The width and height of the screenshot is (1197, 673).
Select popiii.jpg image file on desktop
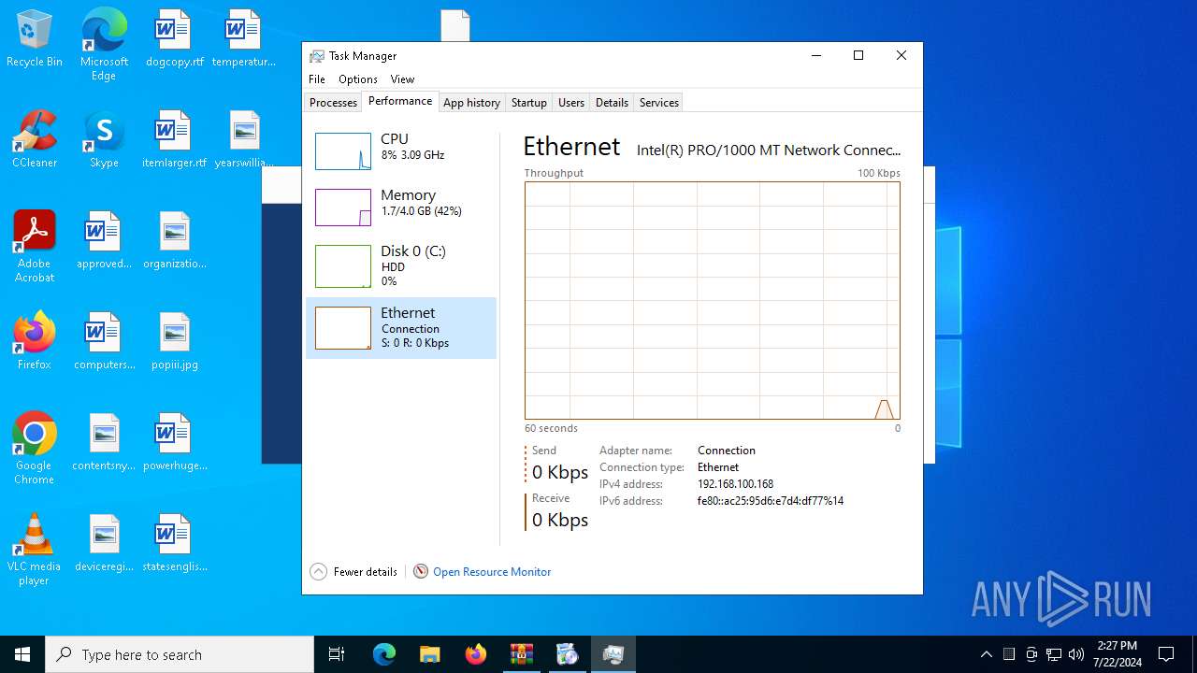point(174,342)
